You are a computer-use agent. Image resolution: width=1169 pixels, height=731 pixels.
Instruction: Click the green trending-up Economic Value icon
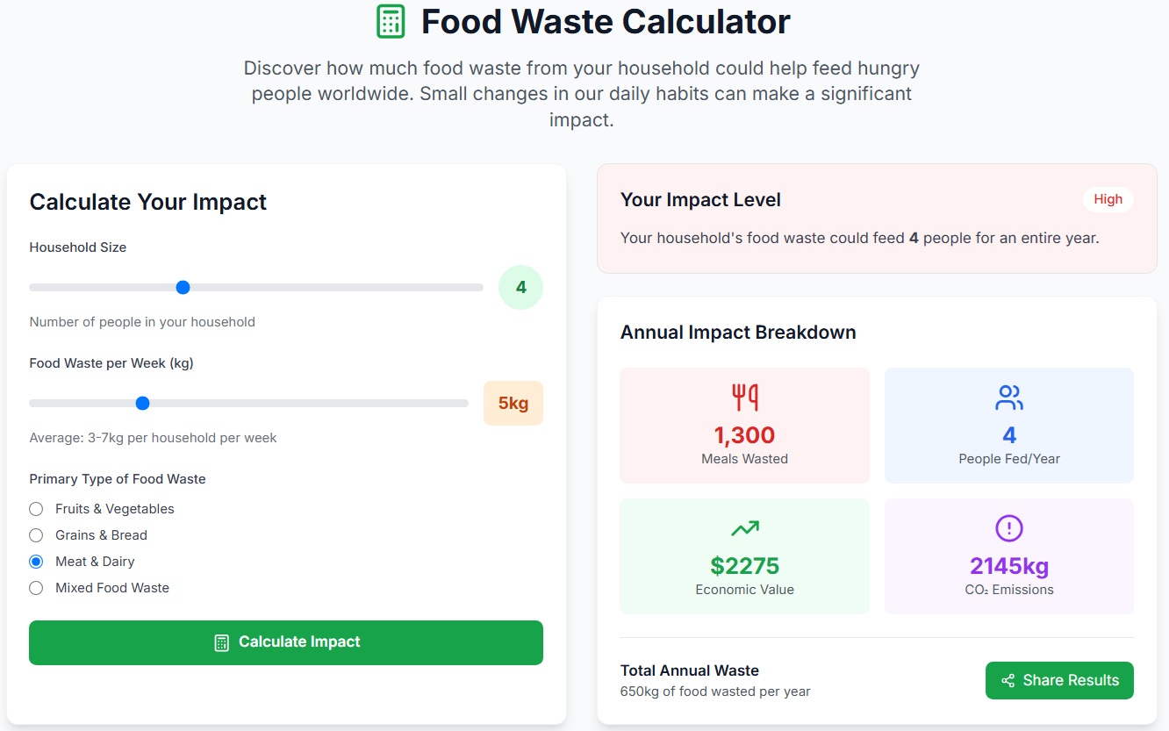tap(744, 528)
